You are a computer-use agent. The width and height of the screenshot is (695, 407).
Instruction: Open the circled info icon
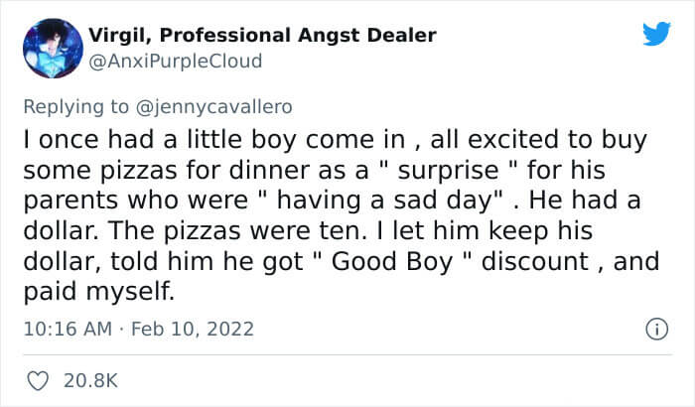(656, 330)
